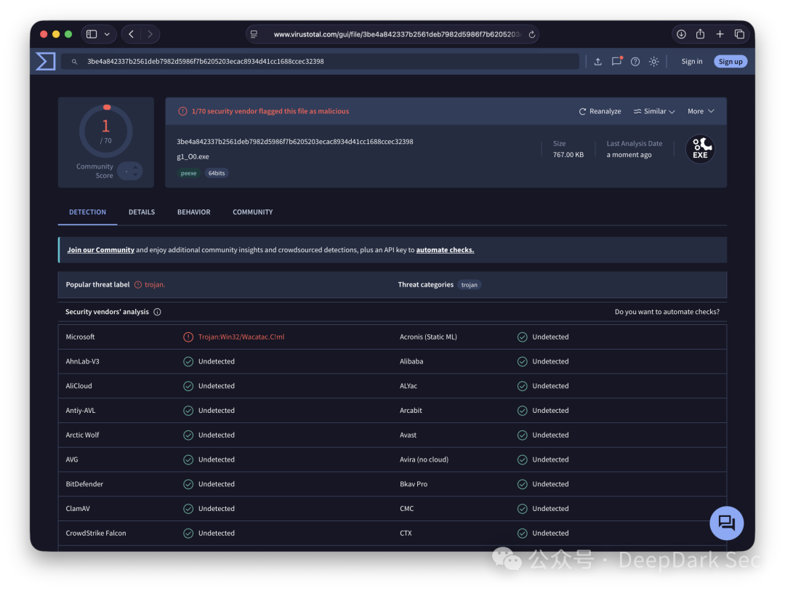This screenshot has width=785, height=591.
Task: Click the VirusTotal sigma logo
Action: pyautogui.click(x=46, y=62)
